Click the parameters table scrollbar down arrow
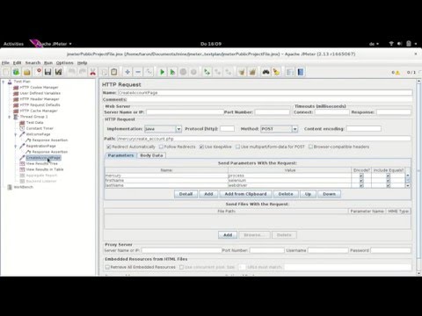Image resolution: width=422 pixels, height=316 pixels. tap(408, 185)
